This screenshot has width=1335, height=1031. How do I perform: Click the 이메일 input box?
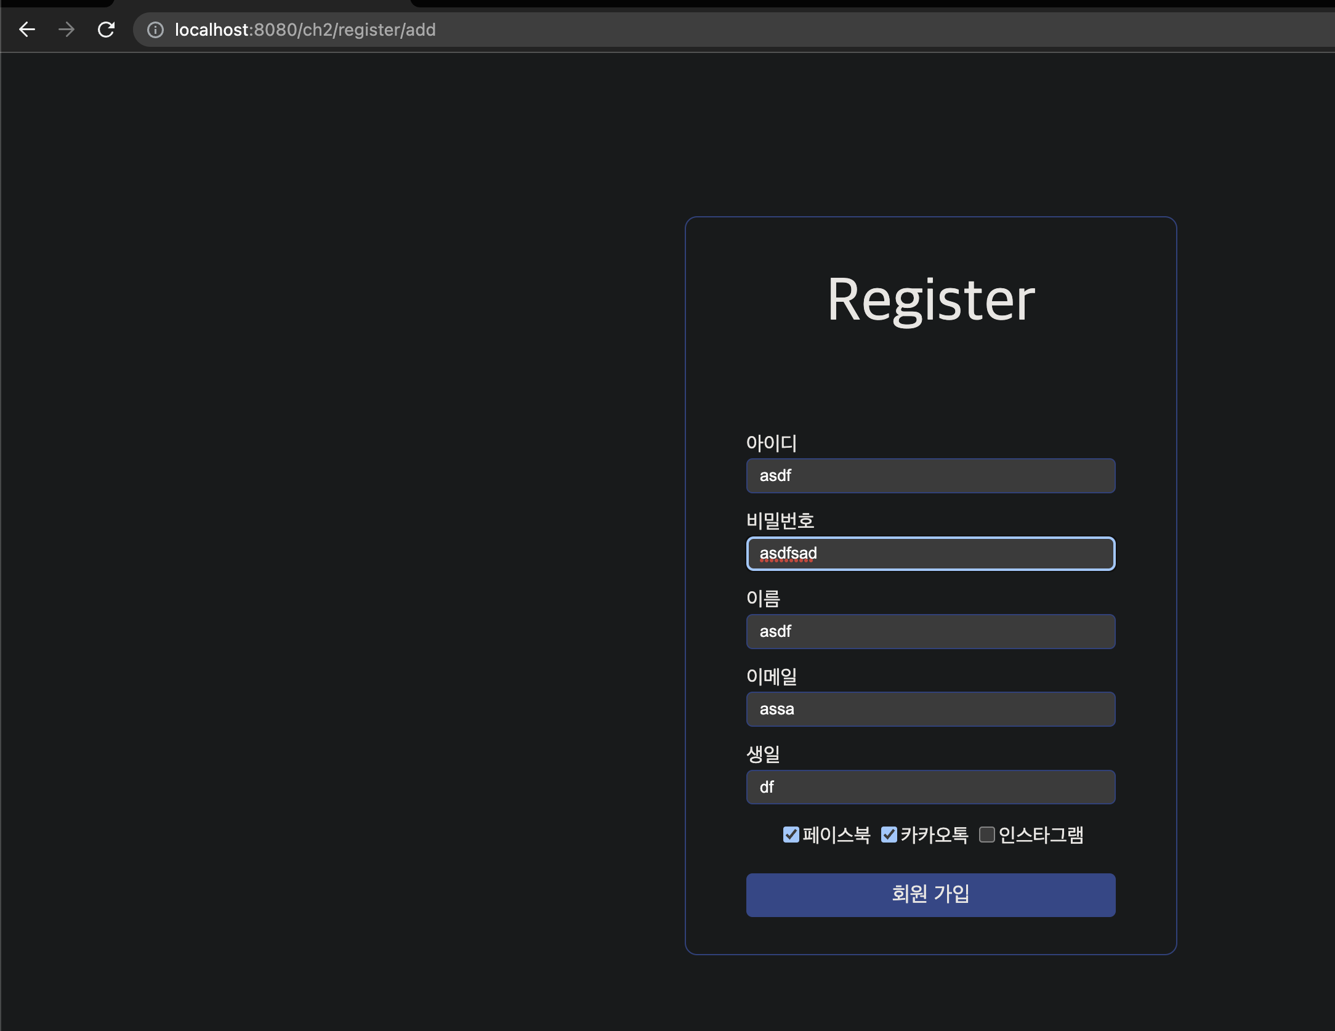(930, 709)
